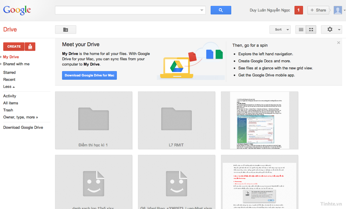Open search options dropdown arrow
The height and width of the screenshot is (209, 346).
click(x=202, y=10)
